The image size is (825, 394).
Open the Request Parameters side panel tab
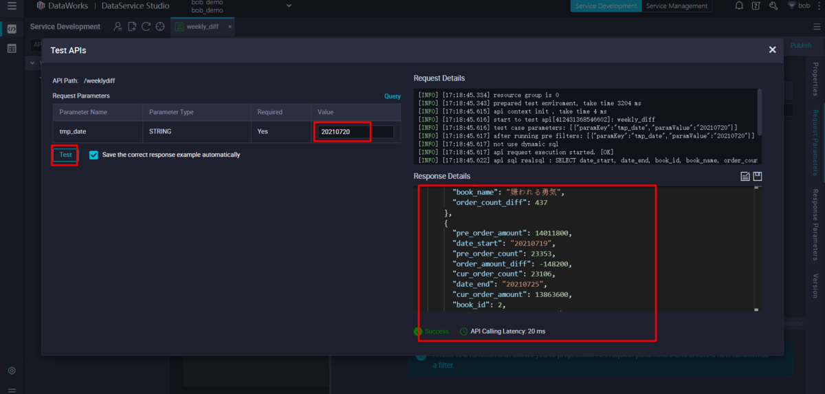(x=816, y=143)
